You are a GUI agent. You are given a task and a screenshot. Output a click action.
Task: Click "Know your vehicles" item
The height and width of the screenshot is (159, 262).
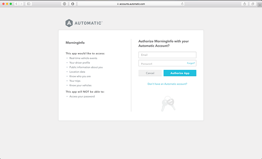pyautogui.click(x=80, y=85)
